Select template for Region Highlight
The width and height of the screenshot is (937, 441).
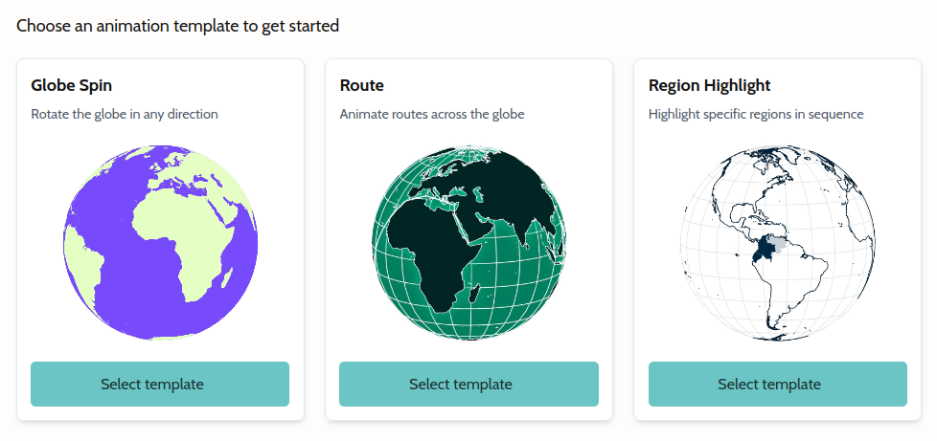coord(777,384)
